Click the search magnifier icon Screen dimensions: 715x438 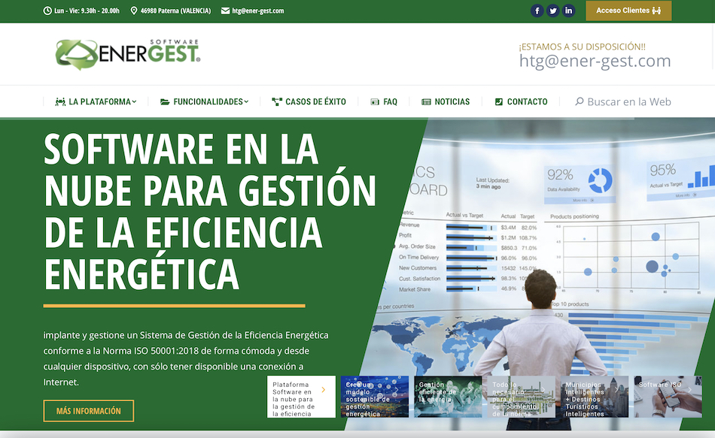(x=579, y=101)
